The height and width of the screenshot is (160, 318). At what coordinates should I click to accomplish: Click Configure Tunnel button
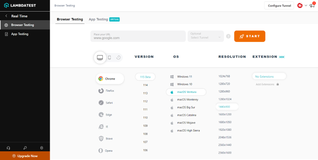click(279, 6)
